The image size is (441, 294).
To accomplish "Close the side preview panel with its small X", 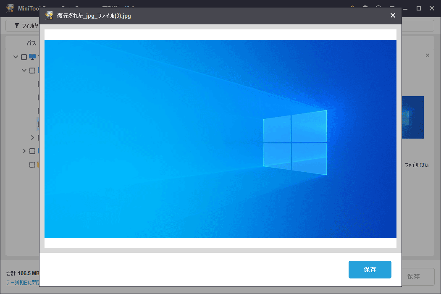I will 428,55.
